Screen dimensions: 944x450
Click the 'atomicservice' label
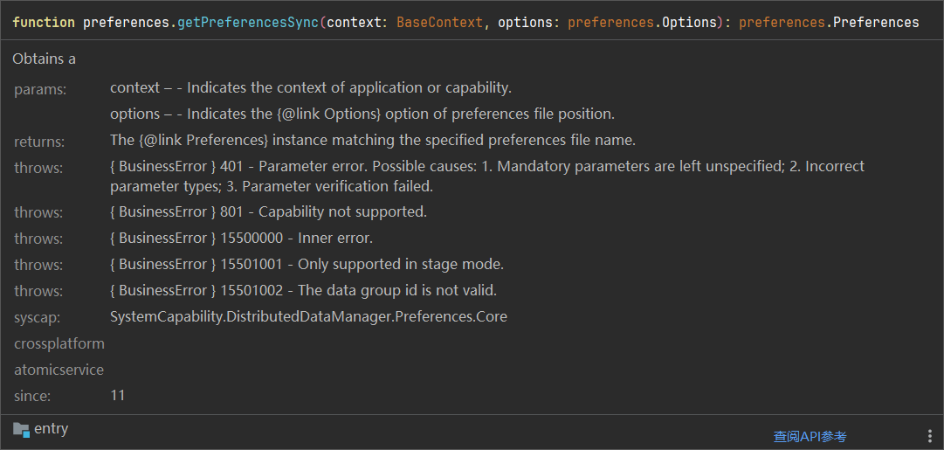click(59, 370)
